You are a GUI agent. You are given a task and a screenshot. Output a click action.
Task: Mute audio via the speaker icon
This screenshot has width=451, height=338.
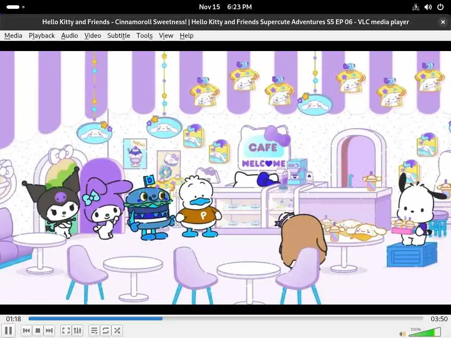click(402, 334)
